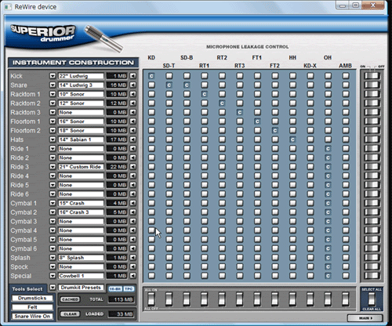Click the Ride 5 speaker icon

click(133, 185)
